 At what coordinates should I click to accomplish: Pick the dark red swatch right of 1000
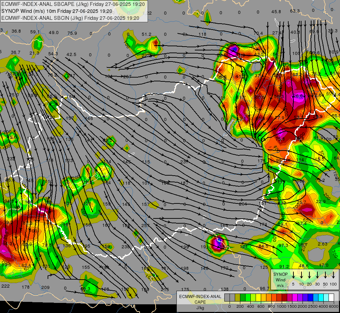285,297
